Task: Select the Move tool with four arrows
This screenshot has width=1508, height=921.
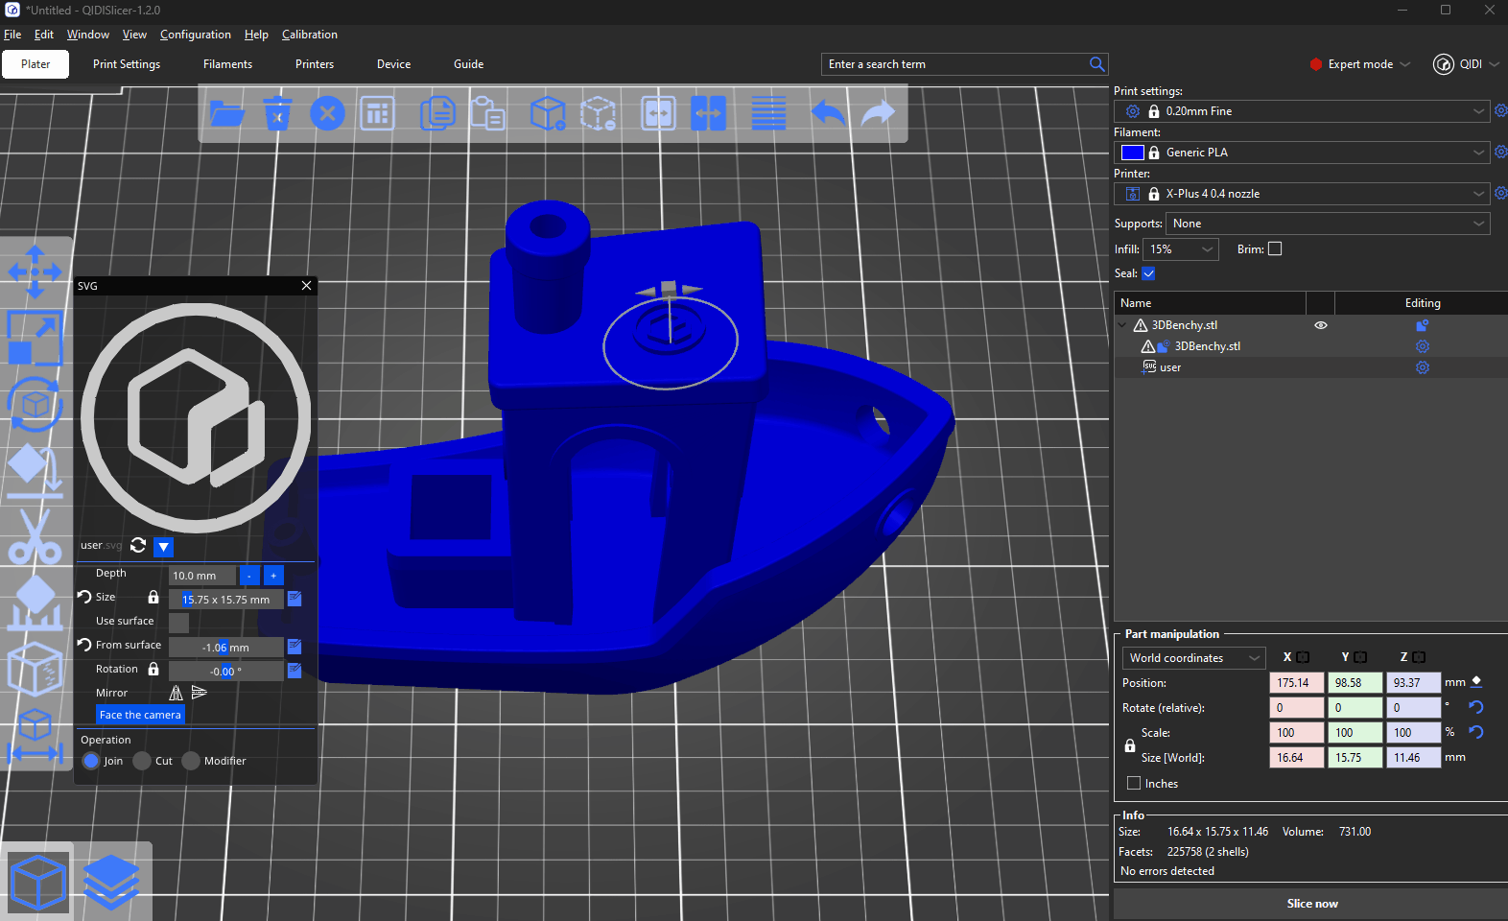Action: [x=35, y=272]
